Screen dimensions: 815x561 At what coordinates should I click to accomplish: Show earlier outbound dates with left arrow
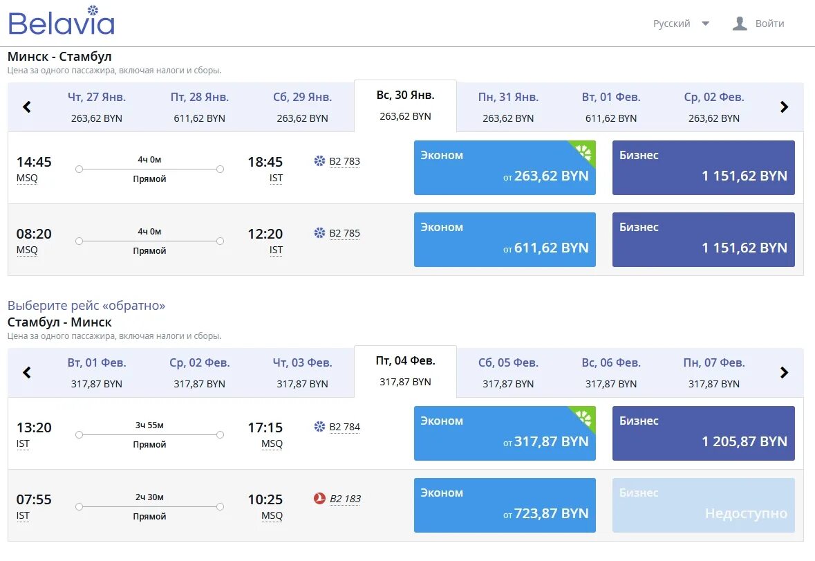tap(27, 107)
